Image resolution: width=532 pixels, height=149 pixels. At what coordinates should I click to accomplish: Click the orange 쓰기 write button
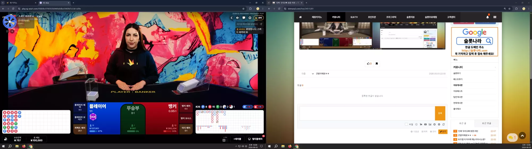pyautogui.click(x=443, y=132)
